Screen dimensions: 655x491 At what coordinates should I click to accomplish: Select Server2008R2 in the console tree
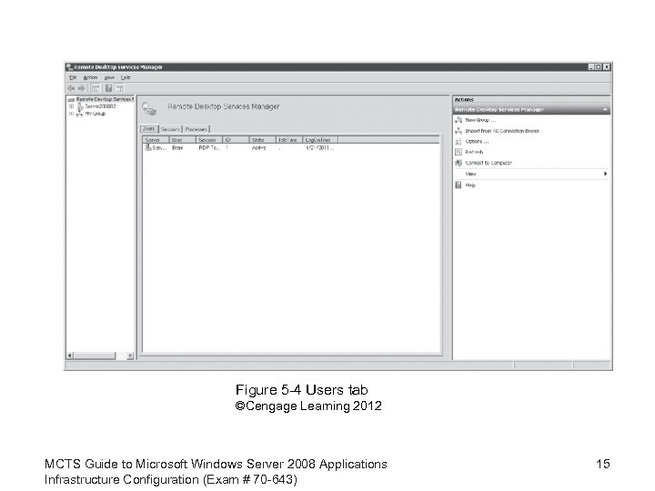[x=100, y=106]
